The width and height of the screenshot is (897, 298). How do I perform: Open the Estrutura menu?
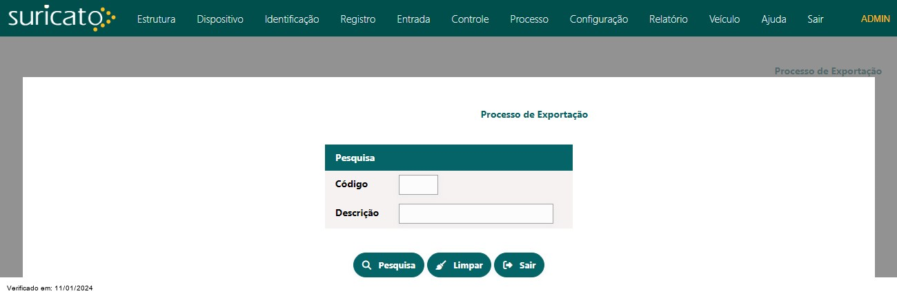point(156,19)
